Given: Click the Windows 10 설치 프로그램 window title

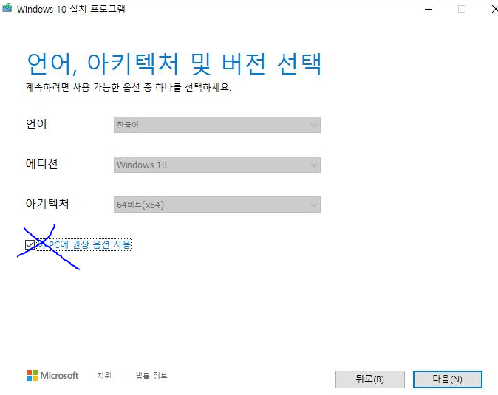Looking at the screenshot, I should 71,9.
